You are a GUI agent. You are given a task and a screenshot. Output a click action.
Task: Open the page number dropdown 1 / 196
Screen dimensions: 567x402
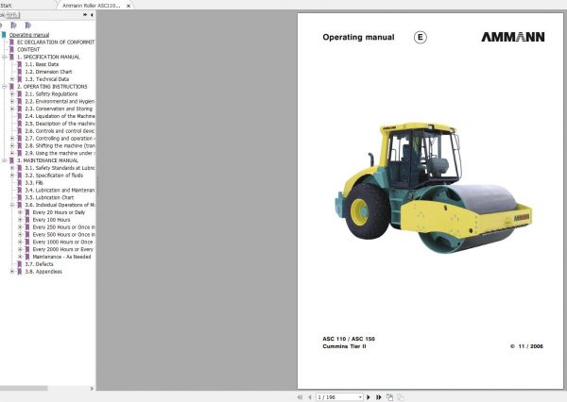(360, 397)
